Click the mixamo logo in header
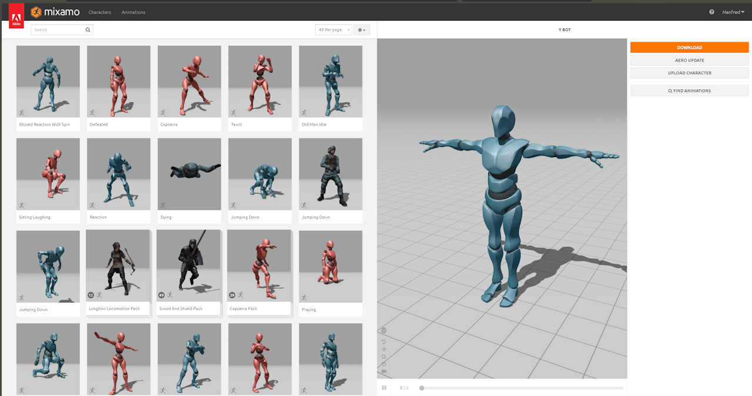752x396 pixels. (55, 12)
